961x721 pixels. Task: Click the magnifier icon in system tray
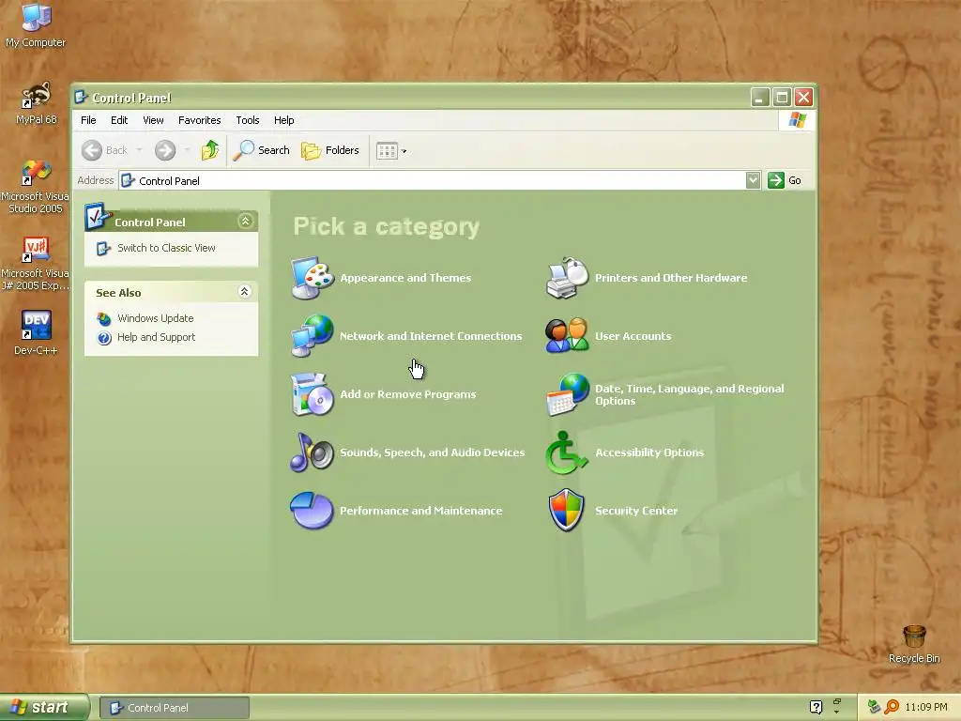pyautogui.click(x=892, y=707)
